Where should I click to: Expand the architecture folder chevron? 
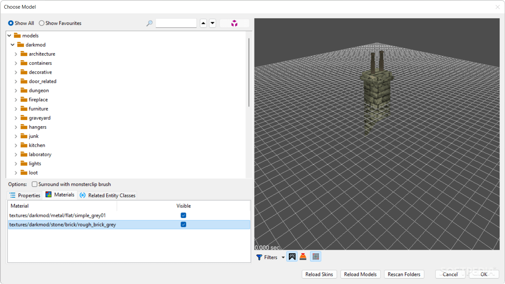pyautogui.click(x=16, y=54)
